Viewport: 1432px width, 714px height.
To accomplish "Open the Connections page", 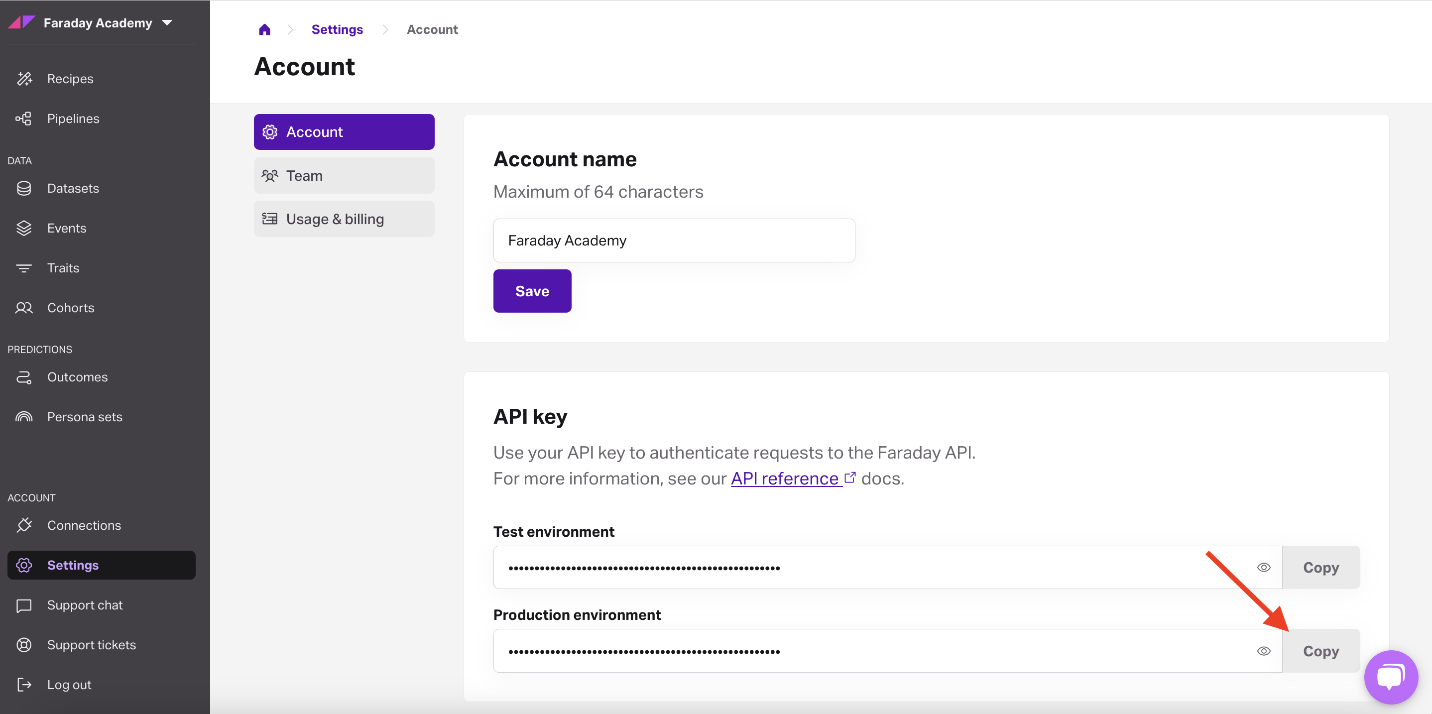I will (83, 525).
